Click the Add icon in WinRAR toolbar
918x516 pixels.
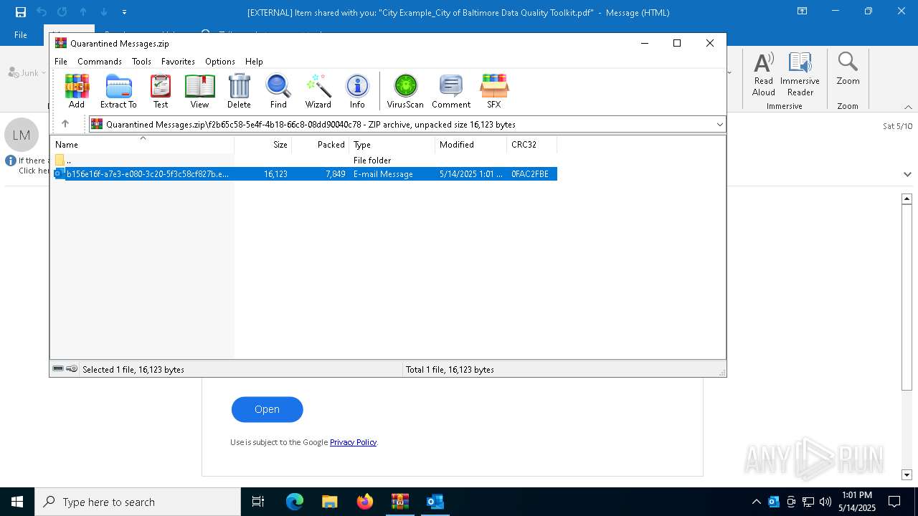(x=77, y=91)
